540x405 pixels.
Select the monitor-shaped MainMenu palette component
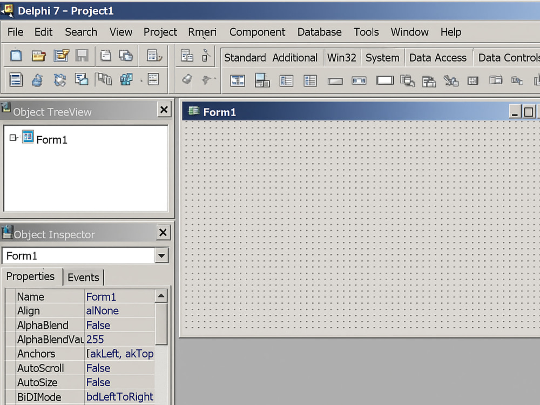coord(262,80)
